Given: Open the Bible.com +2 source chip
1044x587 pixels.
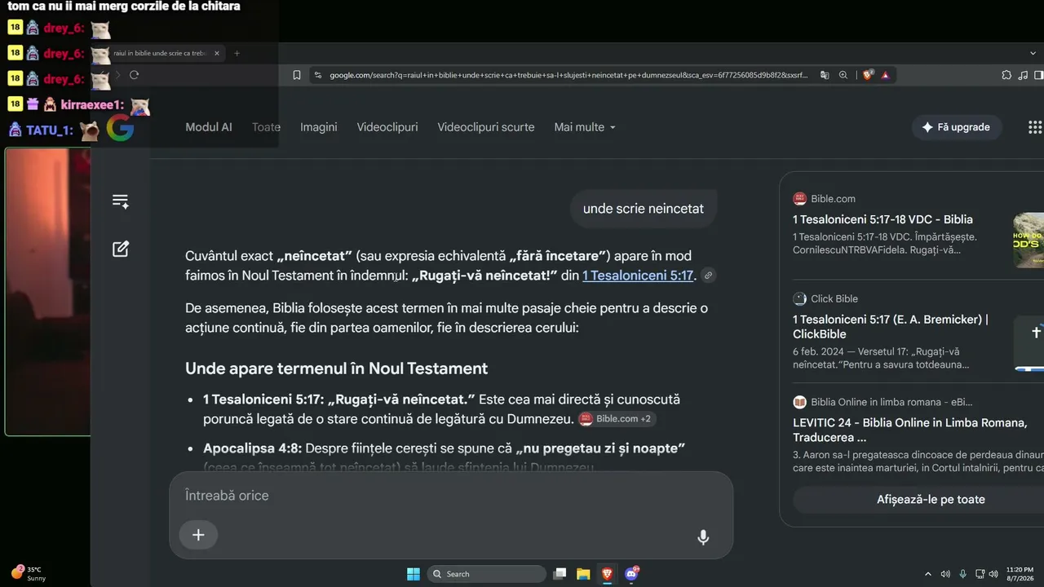Looking at the screenshot, I should (x=617, y=419).
